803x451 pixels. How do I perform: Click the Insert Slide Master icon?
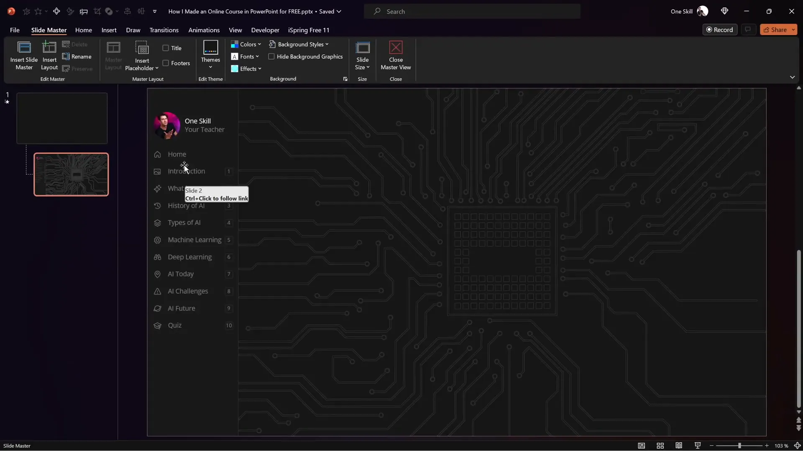tap(24, 48)
